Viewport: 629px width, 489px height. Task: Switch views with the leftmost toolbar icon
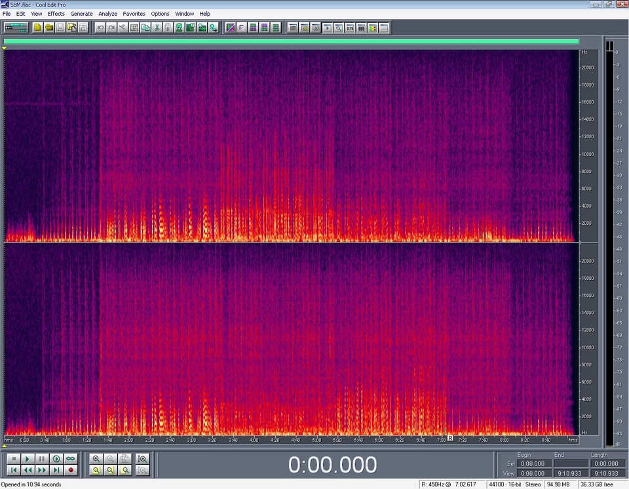pyautogui.click(x=14, y=28)
